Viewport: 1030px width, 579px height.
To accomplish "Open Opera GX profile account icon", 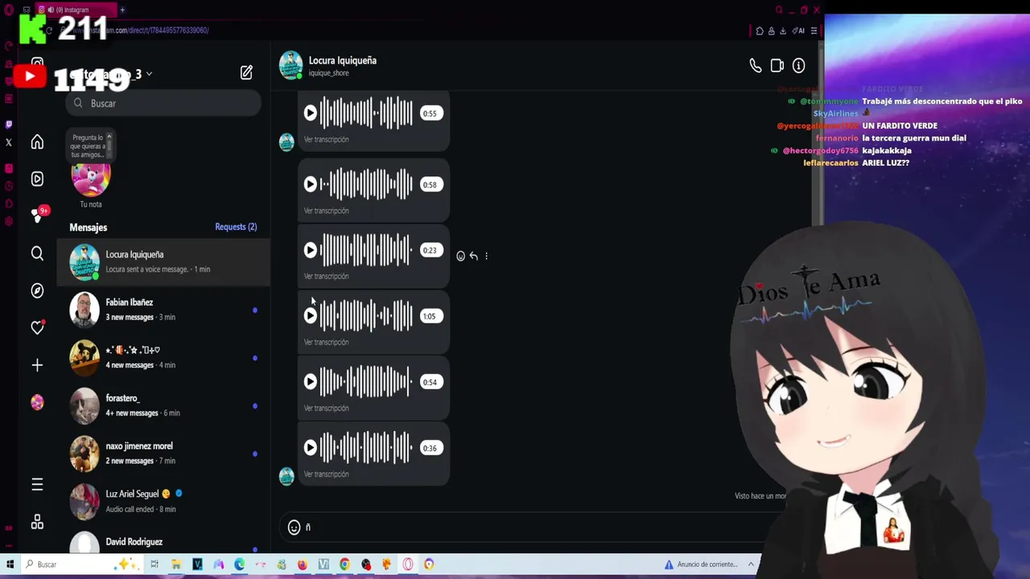I will coord(771,31).
